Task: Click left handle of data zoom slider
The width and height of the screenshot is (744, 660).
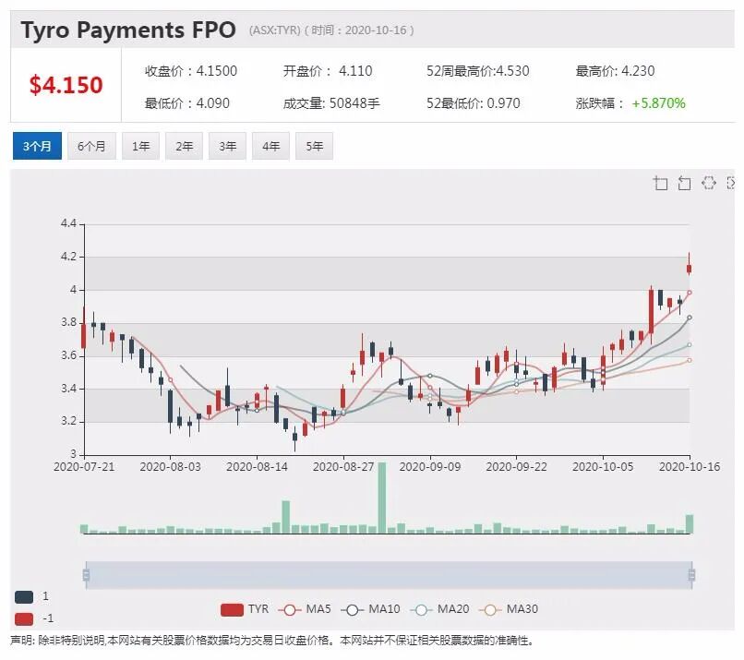Action: point(86,575)
